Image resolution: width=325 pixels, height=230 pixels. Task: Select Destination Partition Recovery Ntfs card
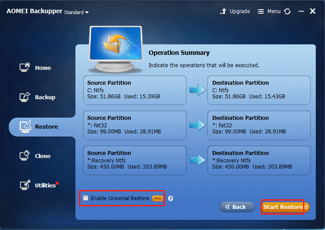[259, 160]
